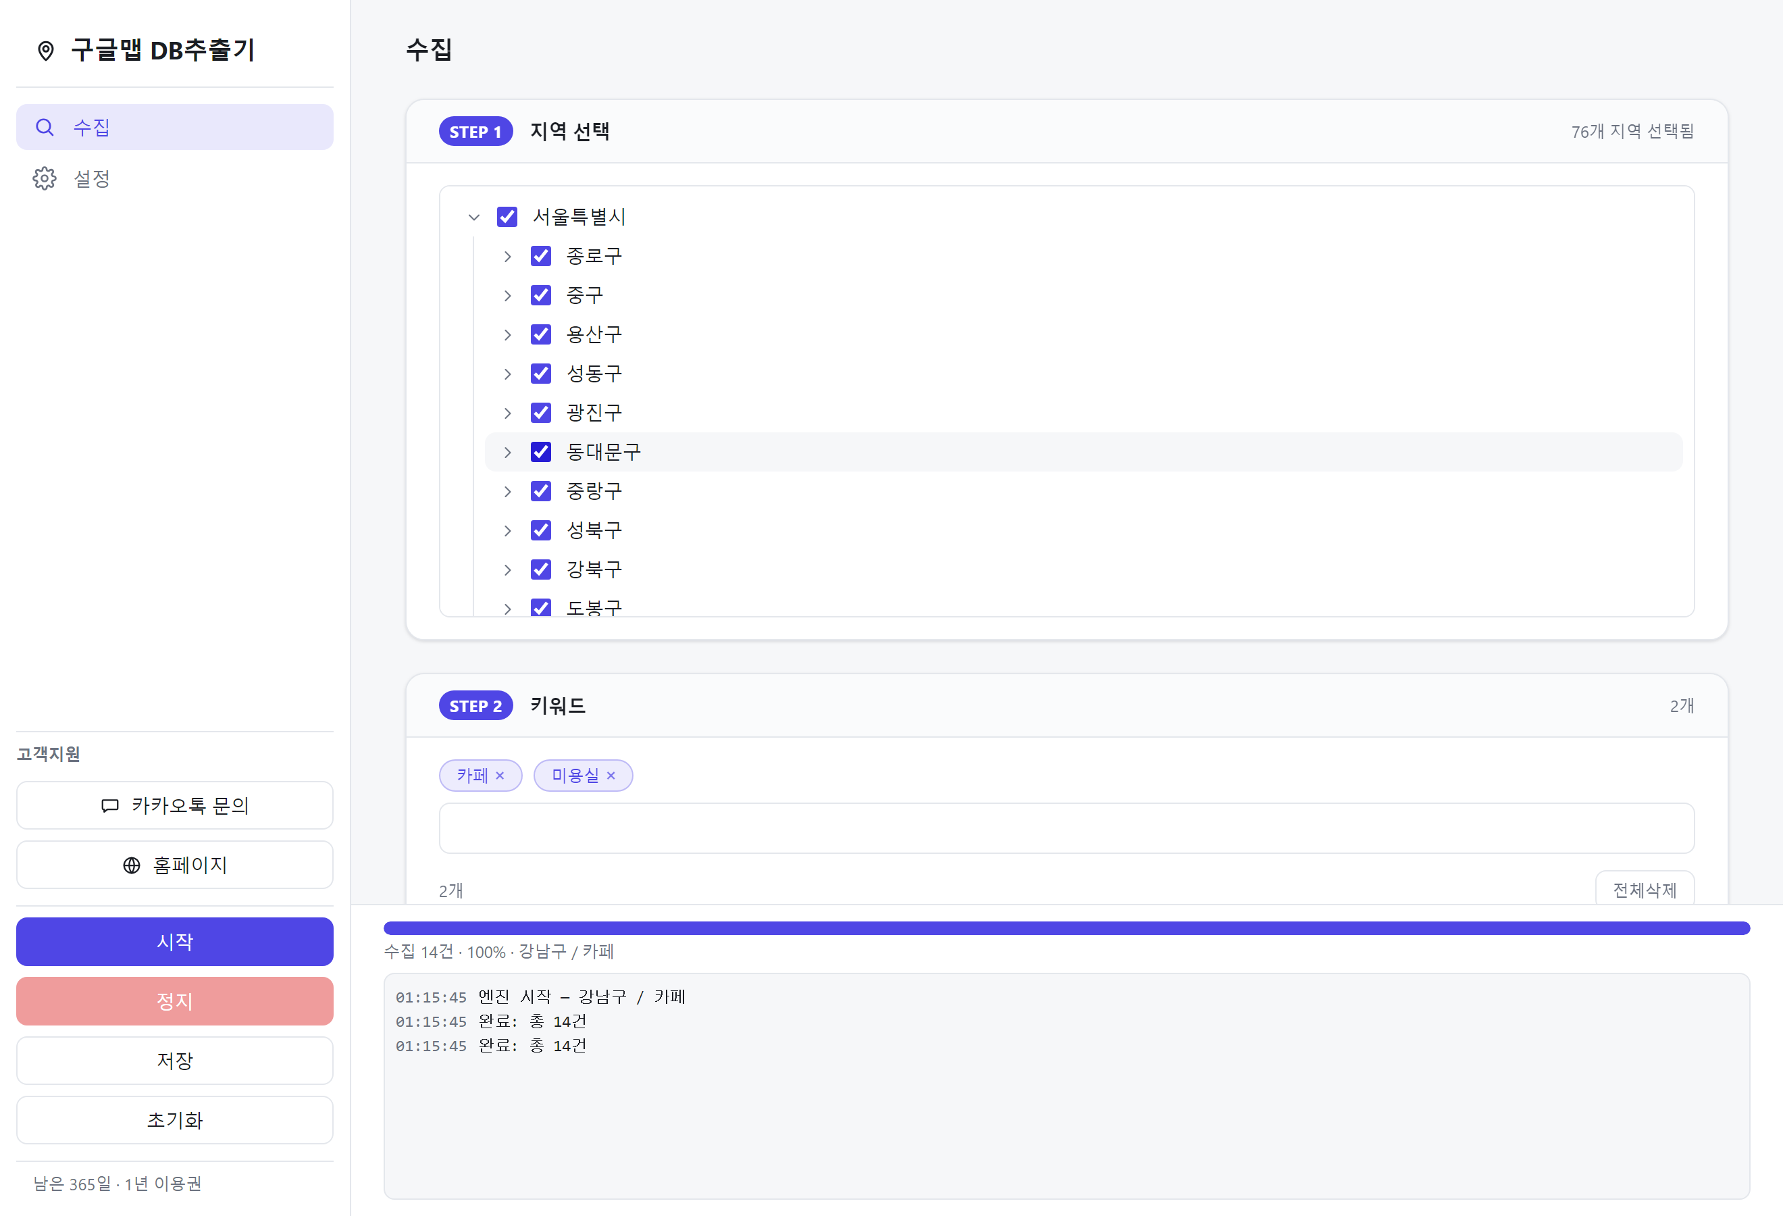Uncheck the 종로구 checkbox

(541, 255)
